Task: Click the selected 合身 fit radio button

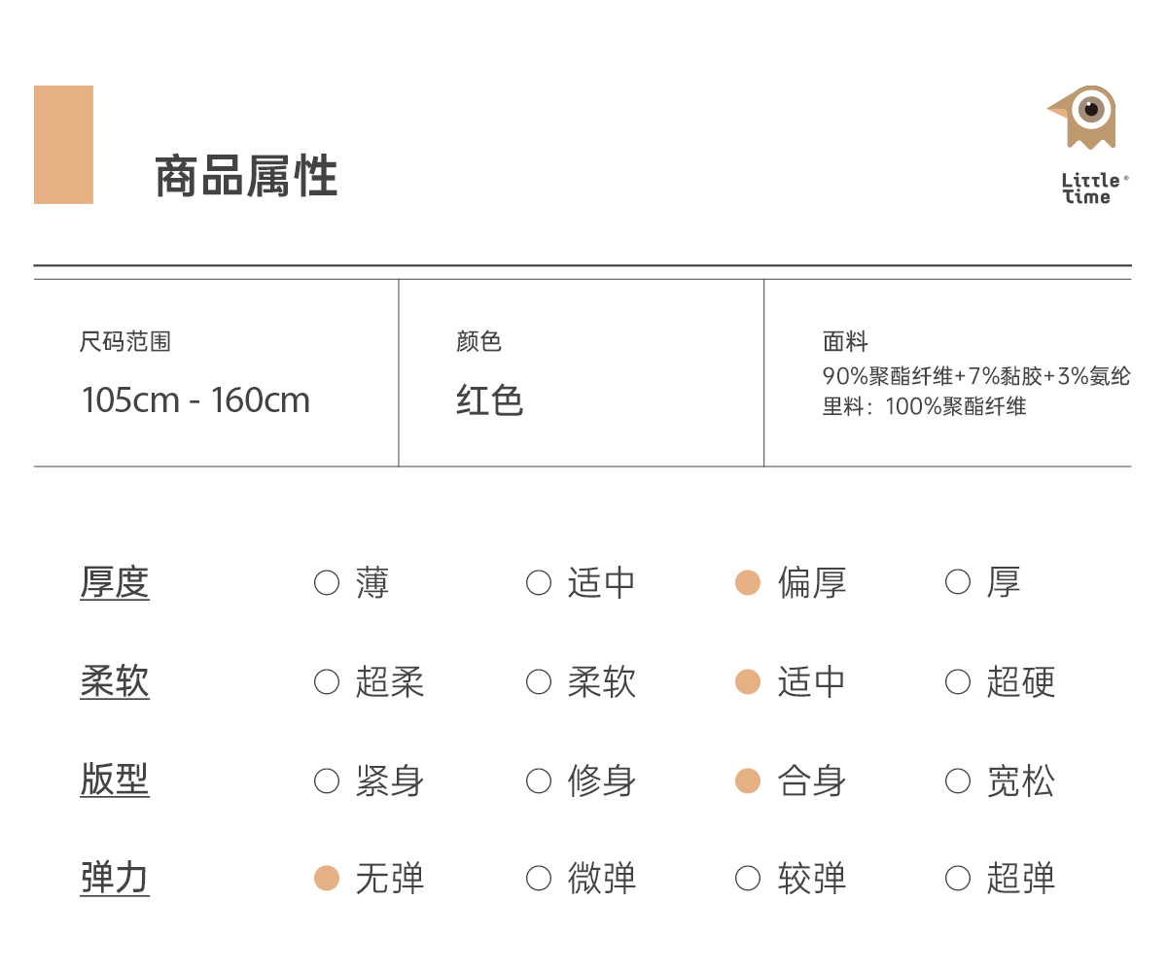Action: pos(748,781)
